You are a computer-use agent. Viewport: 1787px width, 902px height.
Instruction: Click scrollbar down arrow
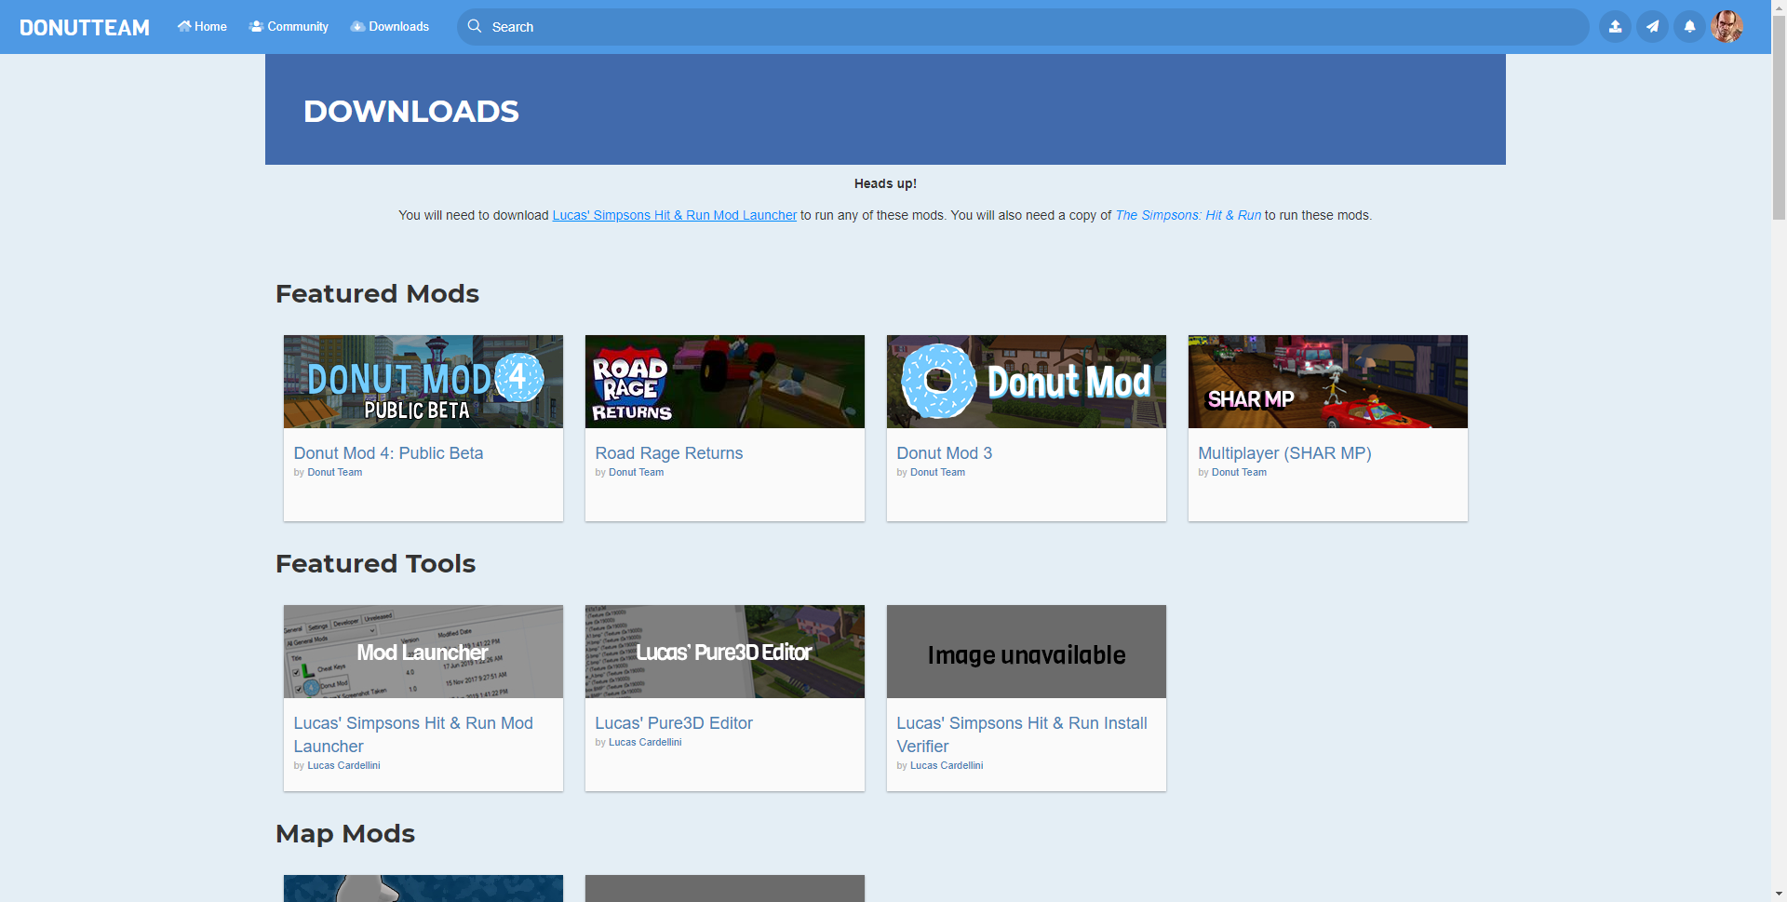[x=1779, y=894]
